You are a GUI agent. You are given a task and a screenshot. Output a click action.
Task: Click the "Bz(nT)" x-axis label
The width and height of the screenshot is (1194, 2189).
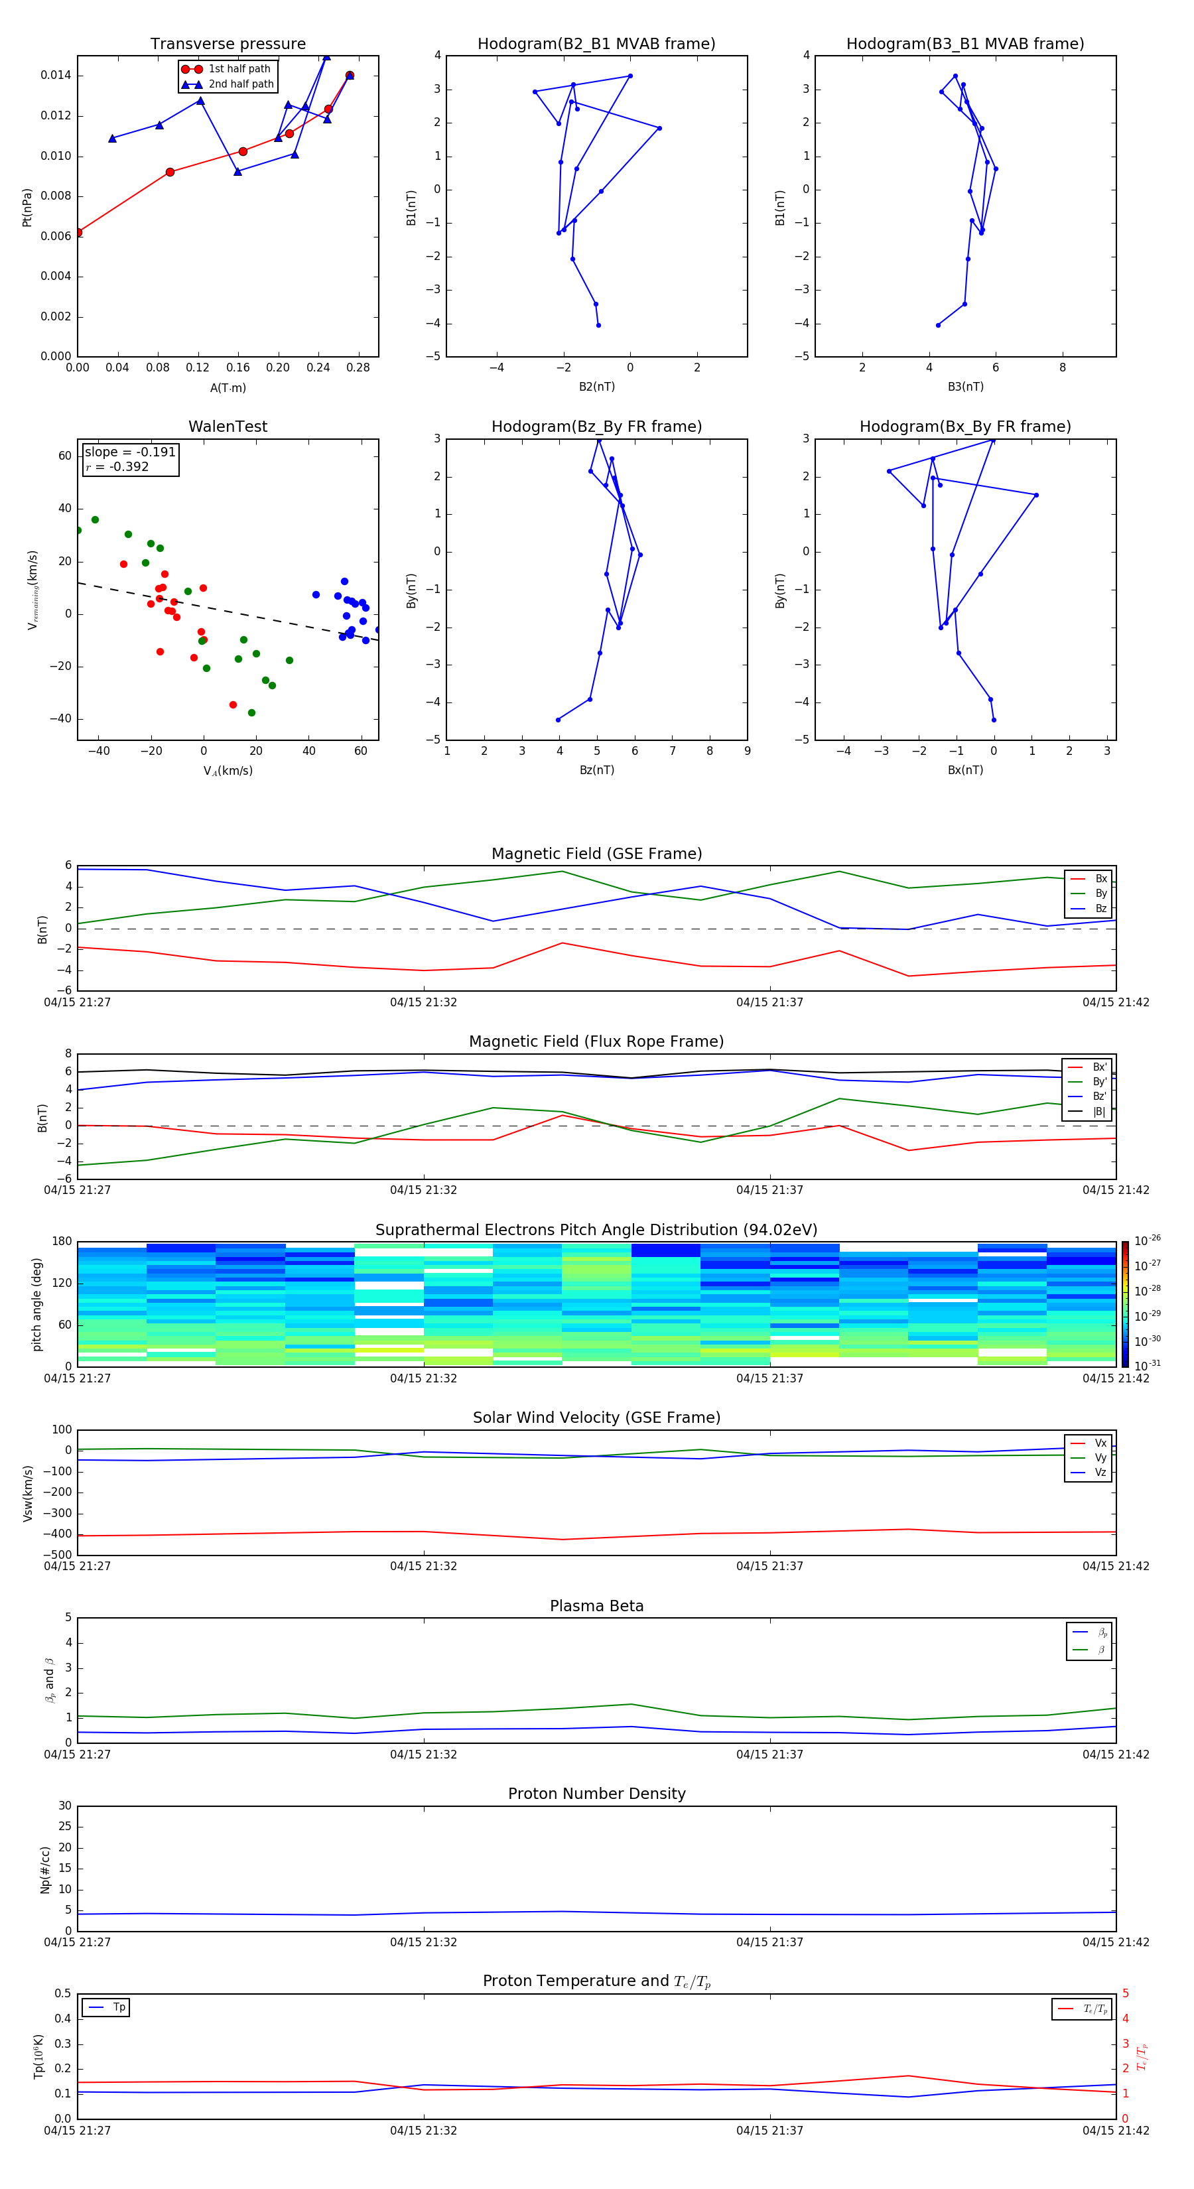[596, 770]
